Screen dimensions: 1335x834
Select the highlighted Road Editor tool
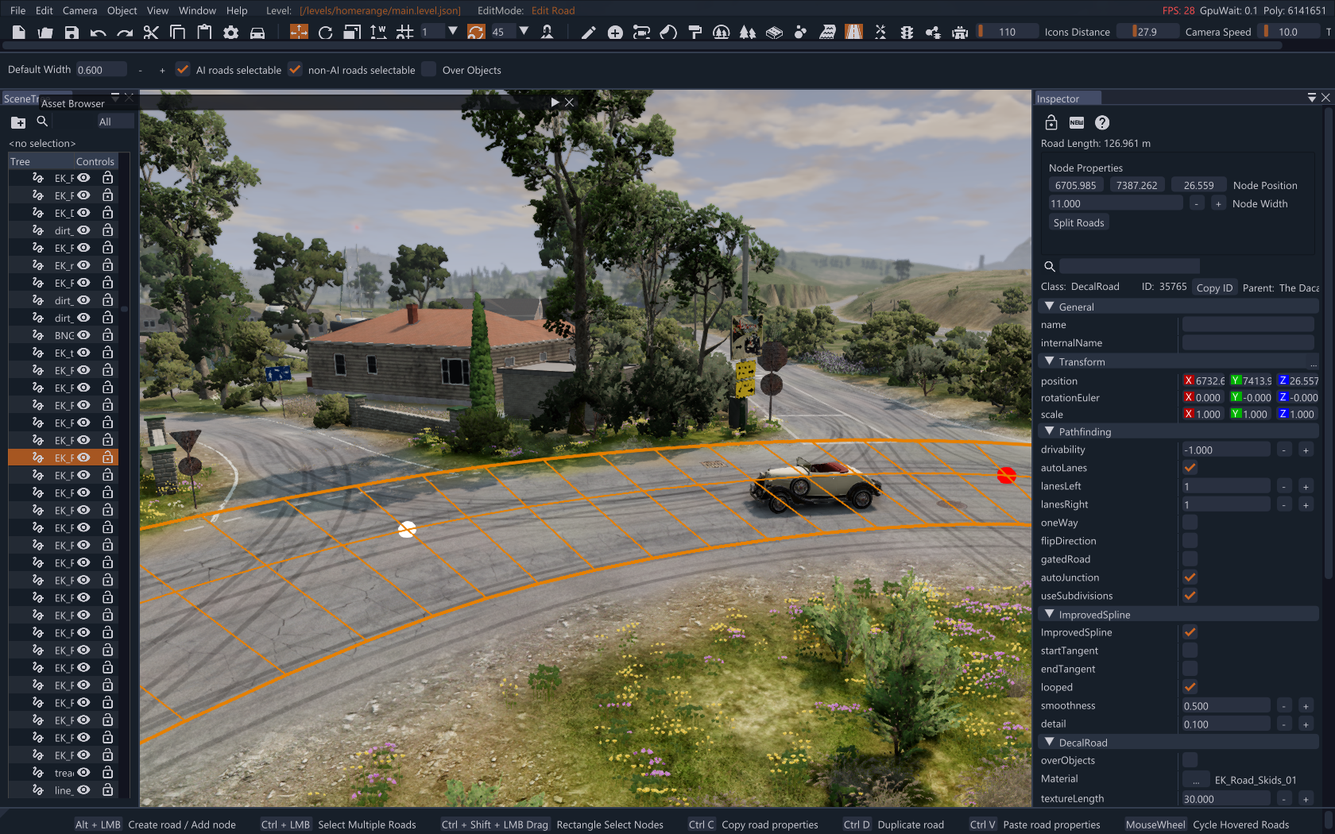click(854, 32)
